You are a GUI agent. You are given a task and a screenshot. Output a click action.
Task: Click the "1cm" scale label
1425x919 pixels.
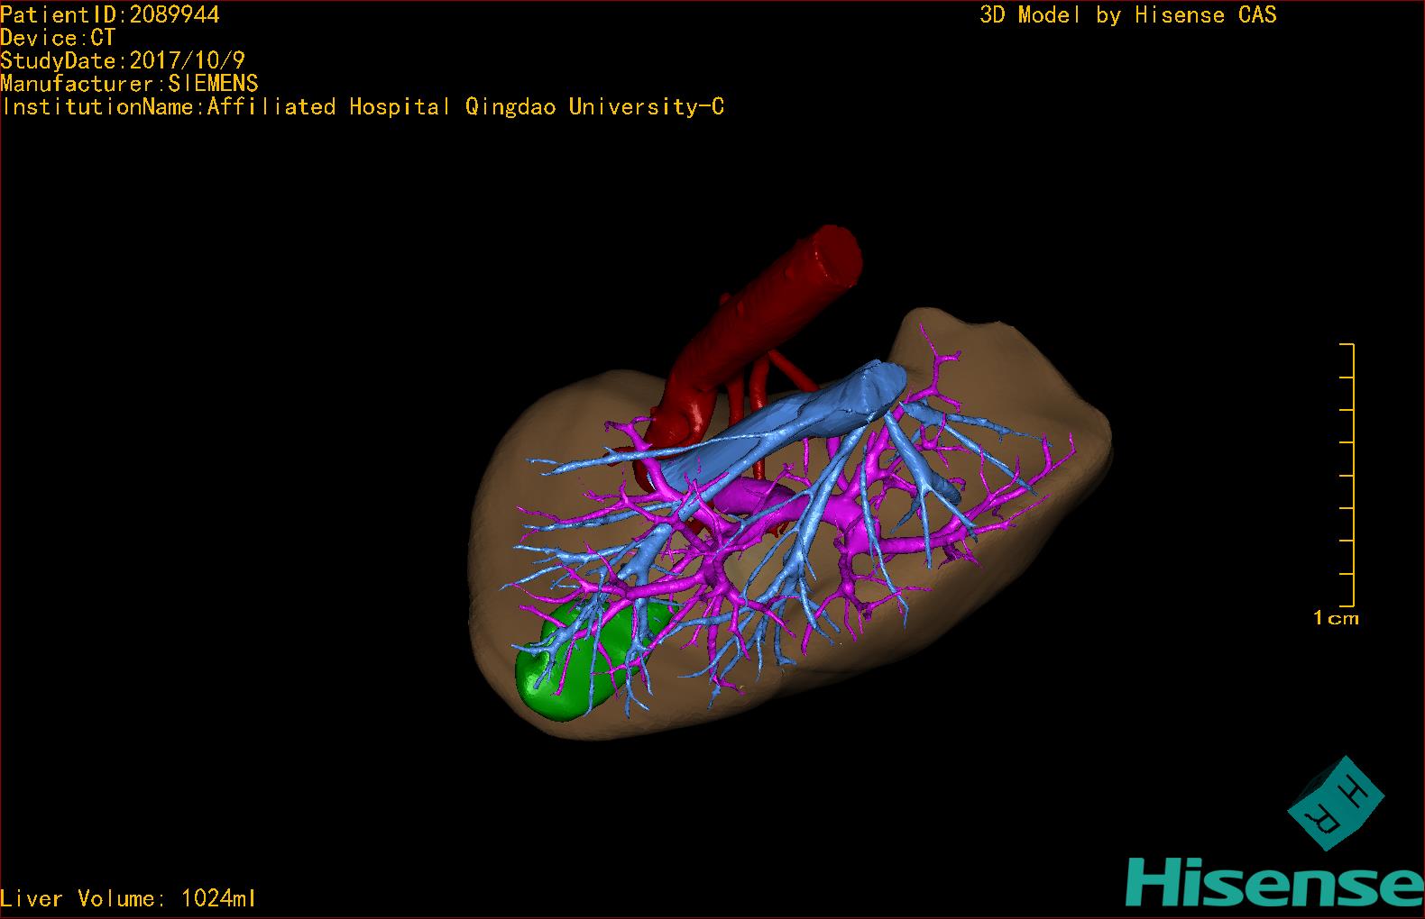point(1336,618)
